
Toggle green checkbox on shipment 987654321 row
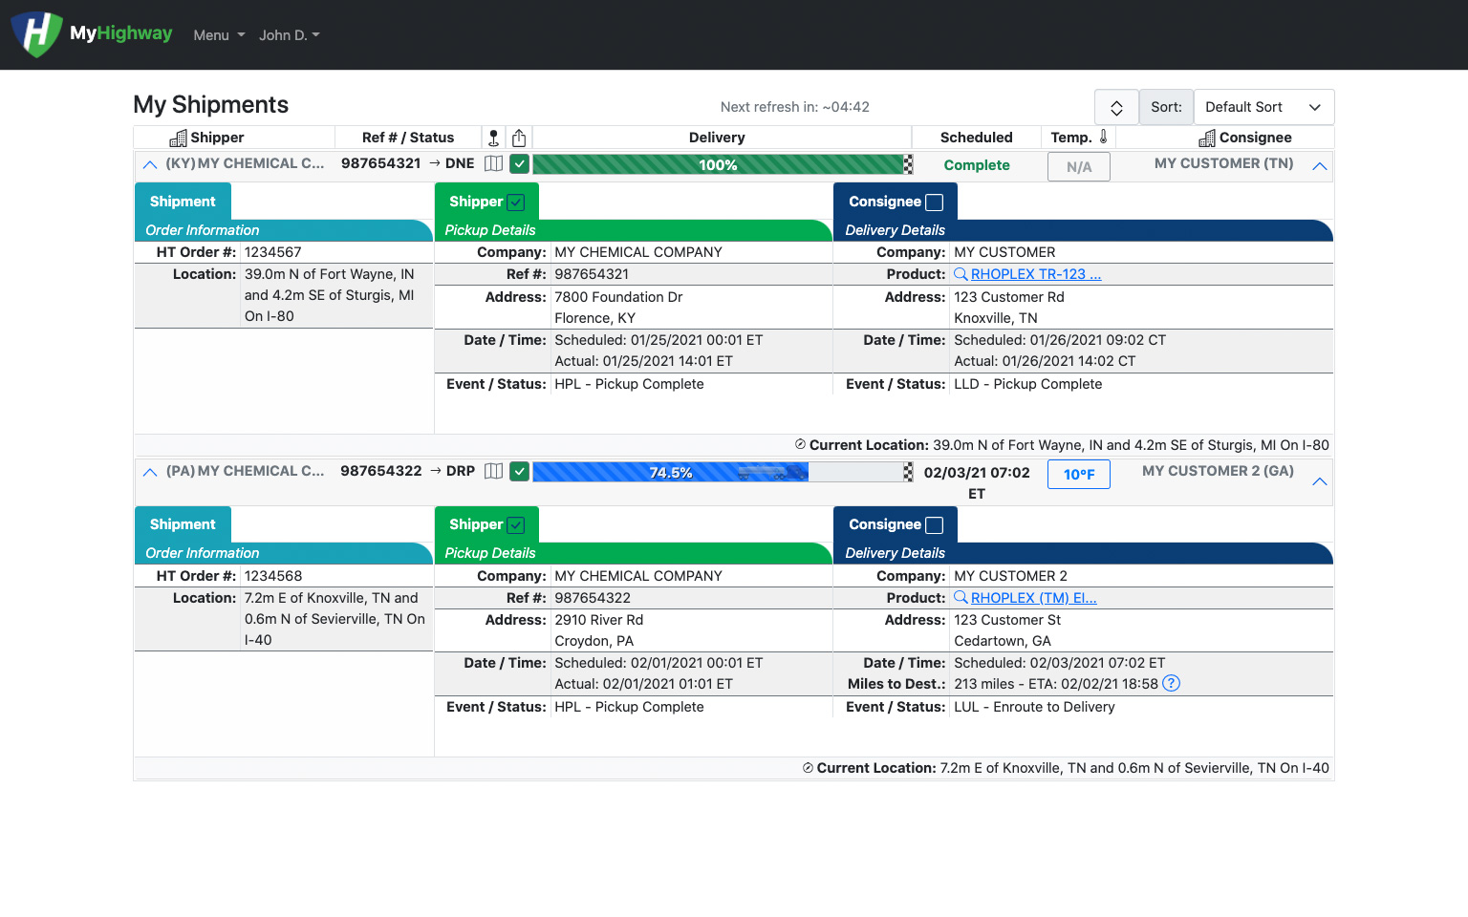coord(519,164)
